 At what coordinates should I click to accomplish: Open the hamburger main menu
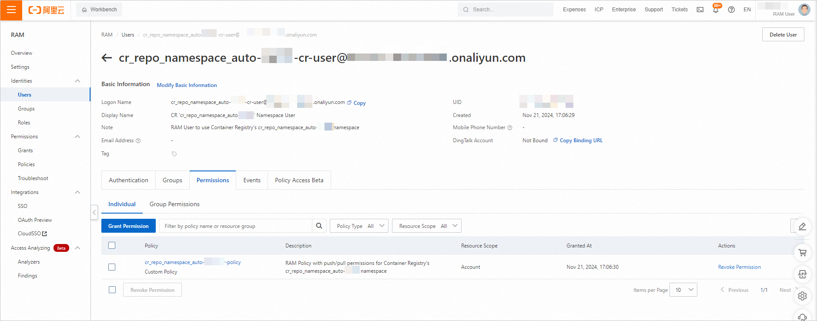pos(11,10)
